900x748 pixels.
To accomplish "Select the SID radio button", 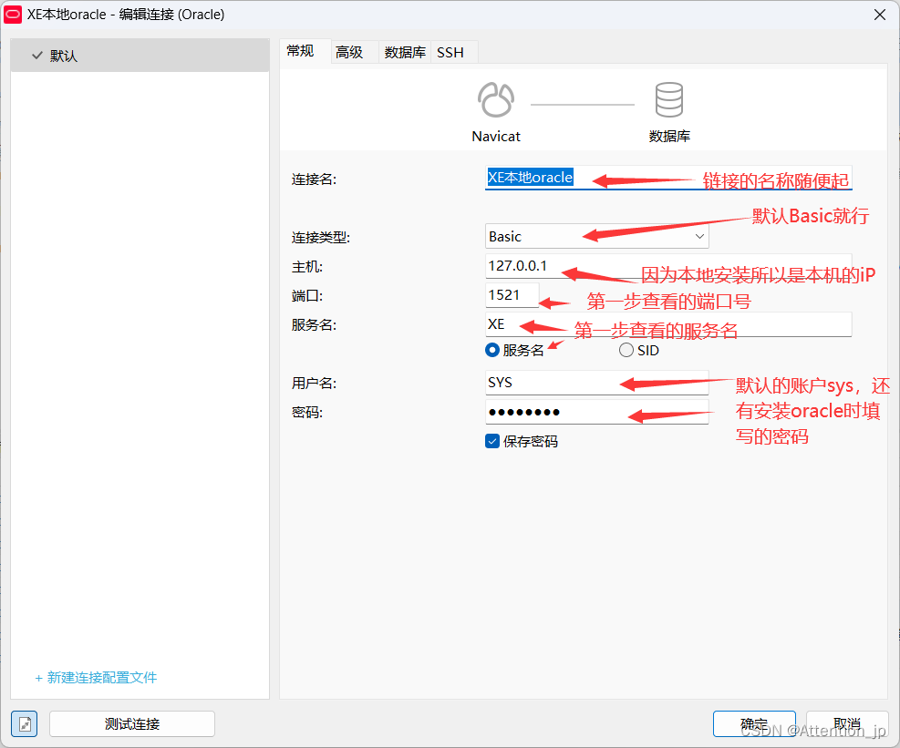I will point(626,350).
